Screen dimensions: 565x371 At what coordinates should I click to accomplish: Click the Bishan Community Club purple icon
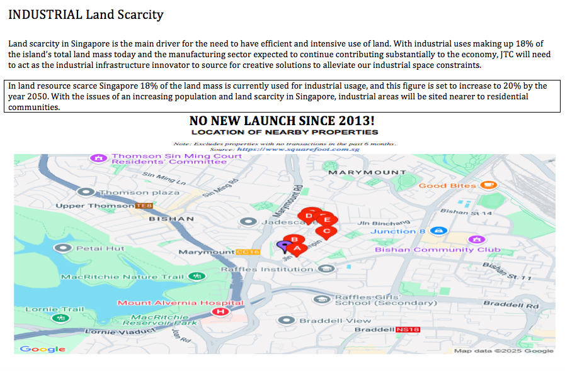477,240
